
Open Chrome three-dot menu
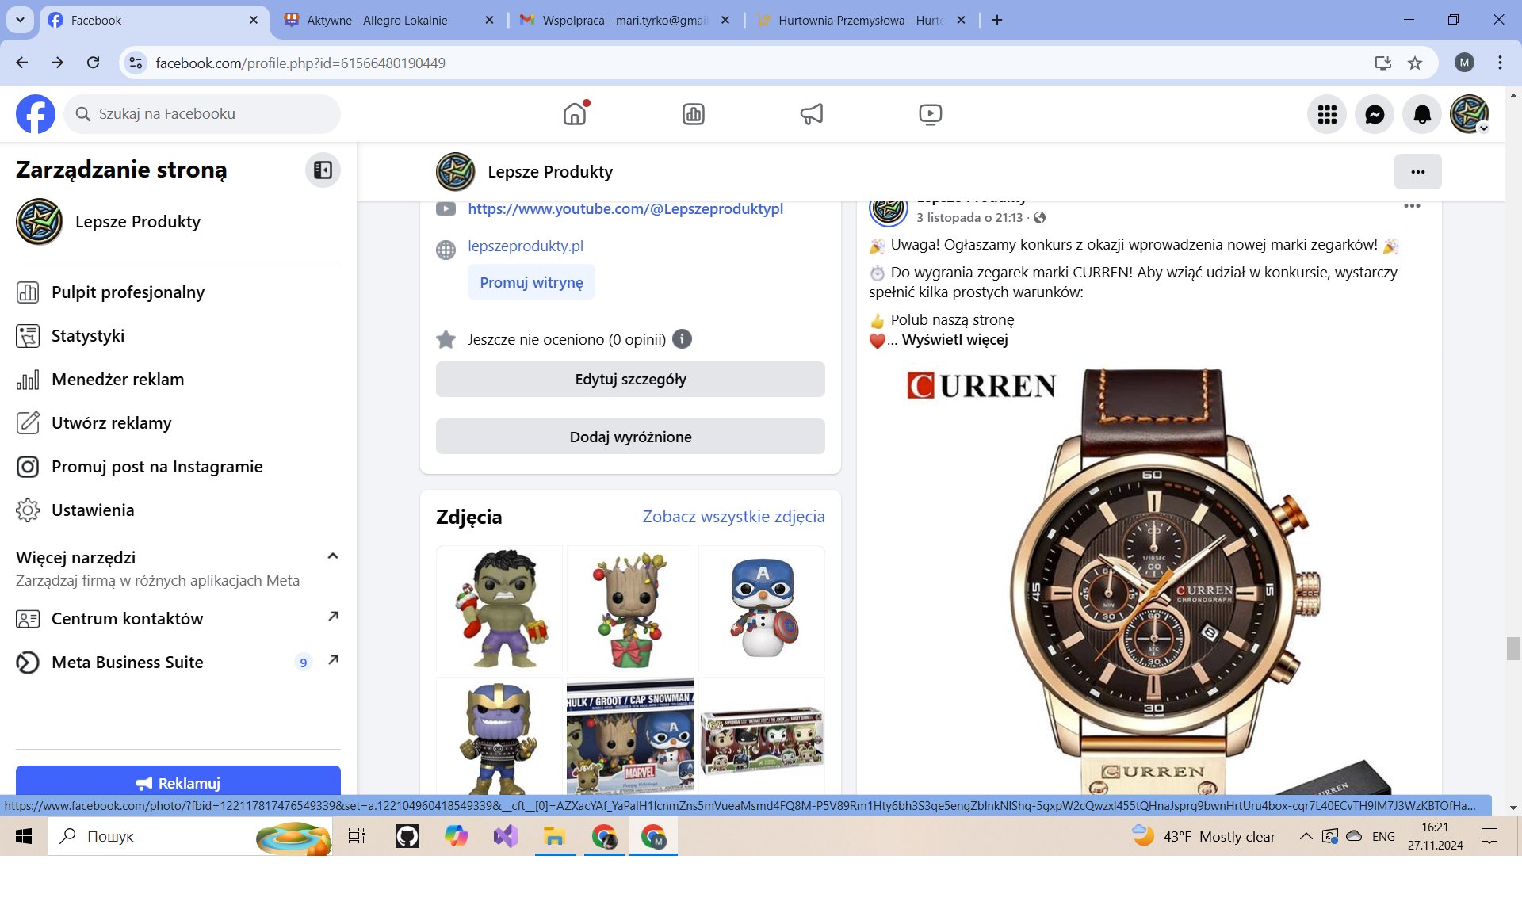(1500, 63)
